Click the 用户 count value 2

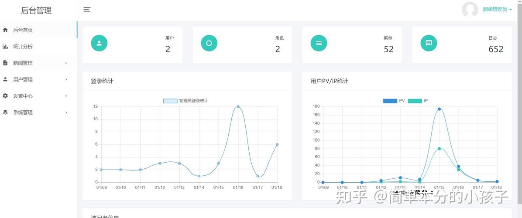[x=168, y=49]
